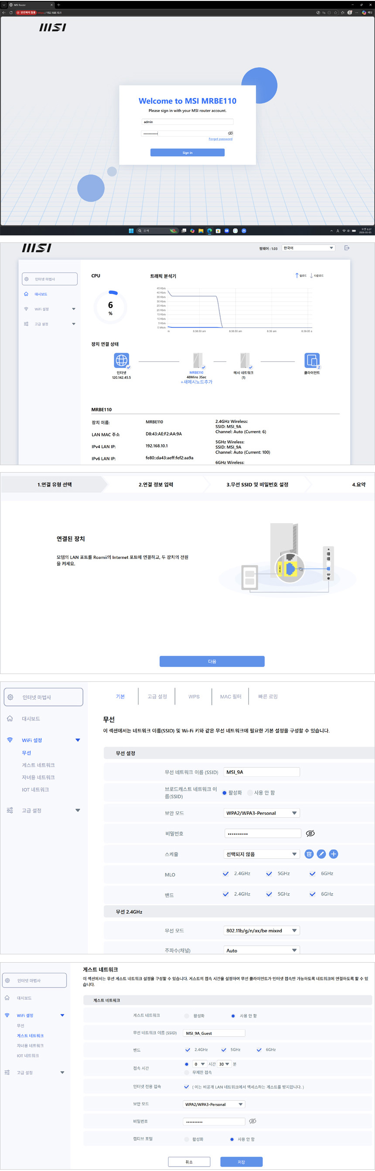Uncheck guest network Internet-only access checkbox
The height and width of the screenshot is (1171, 375).
tap(186, 1086)
